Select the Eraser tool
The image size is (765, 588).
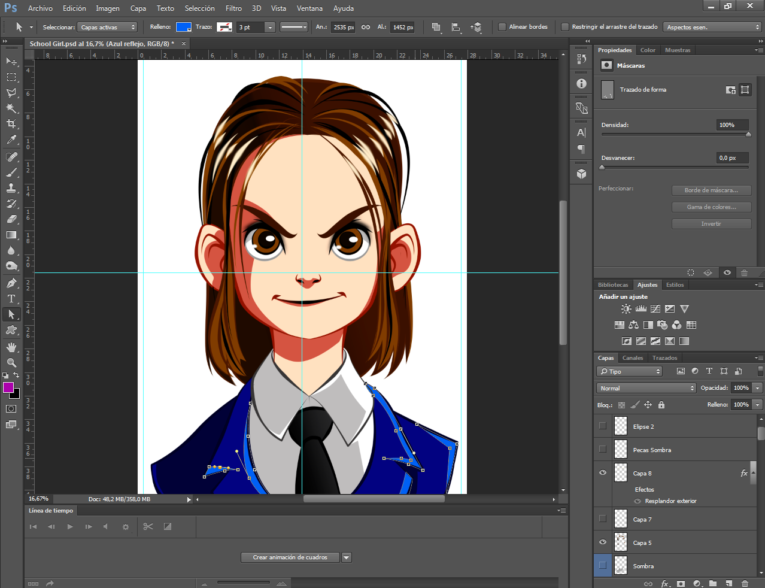(11, 219)
